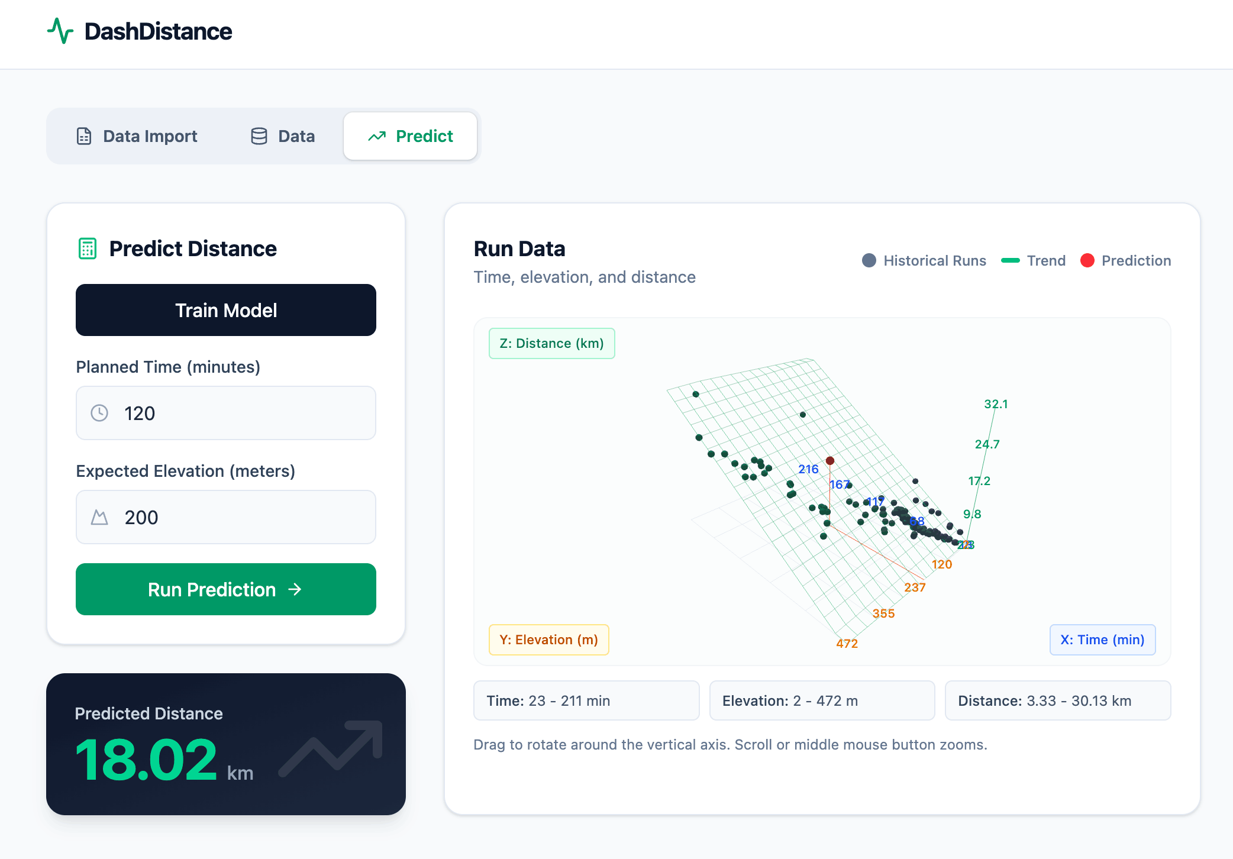
Task: Click the Z: Distance (km) axis label
Action: coord(551,344)
